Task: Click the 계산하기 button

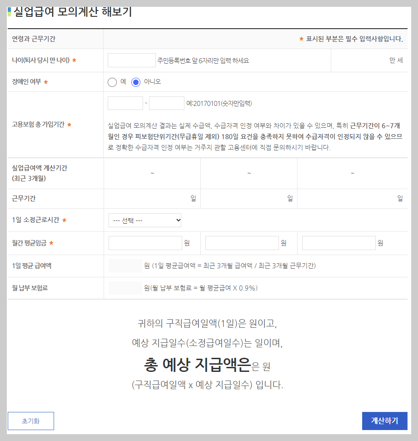Action: pyautogui.click(x=384, y=421)
